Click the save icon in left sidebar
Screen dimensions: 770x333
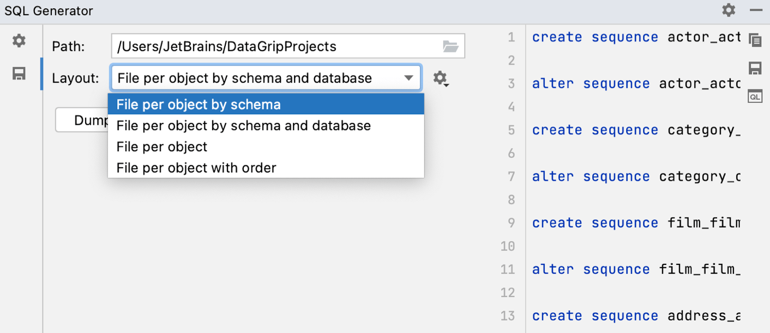click(x=19, y=73)
